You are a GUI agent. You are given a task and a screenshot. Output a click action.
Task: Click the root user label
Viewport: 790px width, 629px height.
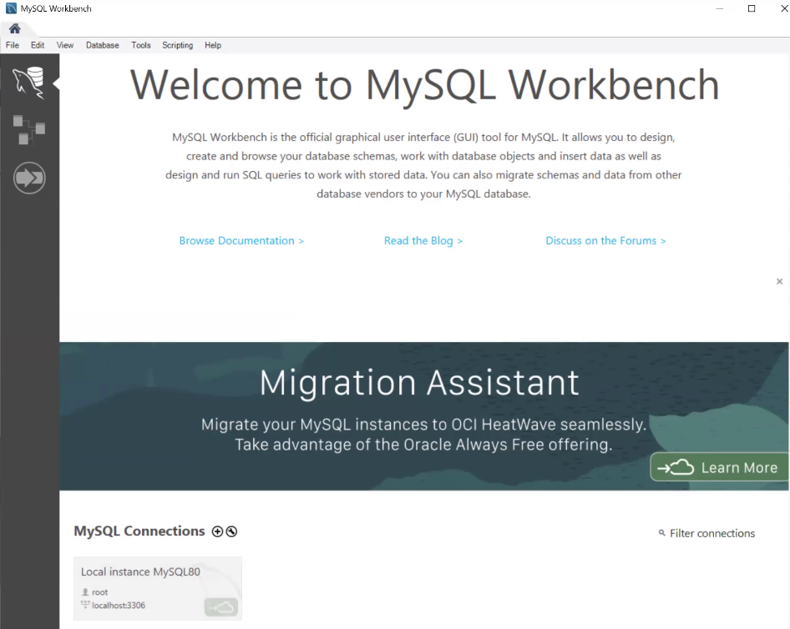click(x=99, y=592)
